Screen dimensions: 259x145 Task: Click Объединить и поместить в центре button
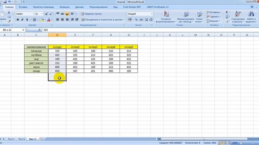pos(102,20)
